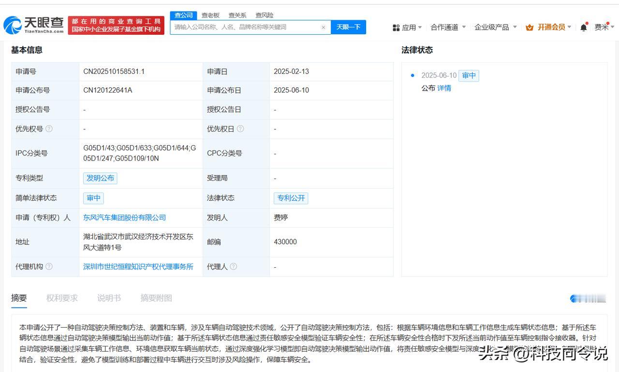Click postal code 430000
Screen dimensions: 619x372
click(285, 242)
